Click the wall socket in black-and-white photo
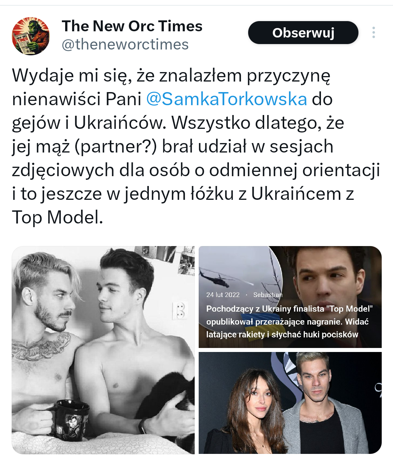This screenshot has width=393, height=467. pyautogui.click(x=179, y=310)
